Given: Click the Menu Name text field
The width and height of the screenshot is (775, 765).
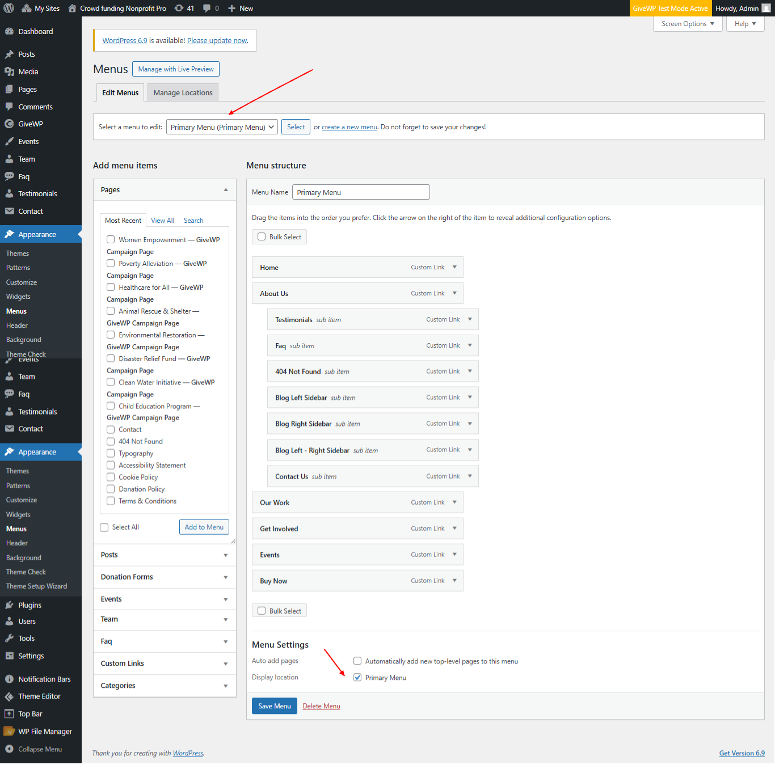Looking at the screenshot, I should [361, 192].
